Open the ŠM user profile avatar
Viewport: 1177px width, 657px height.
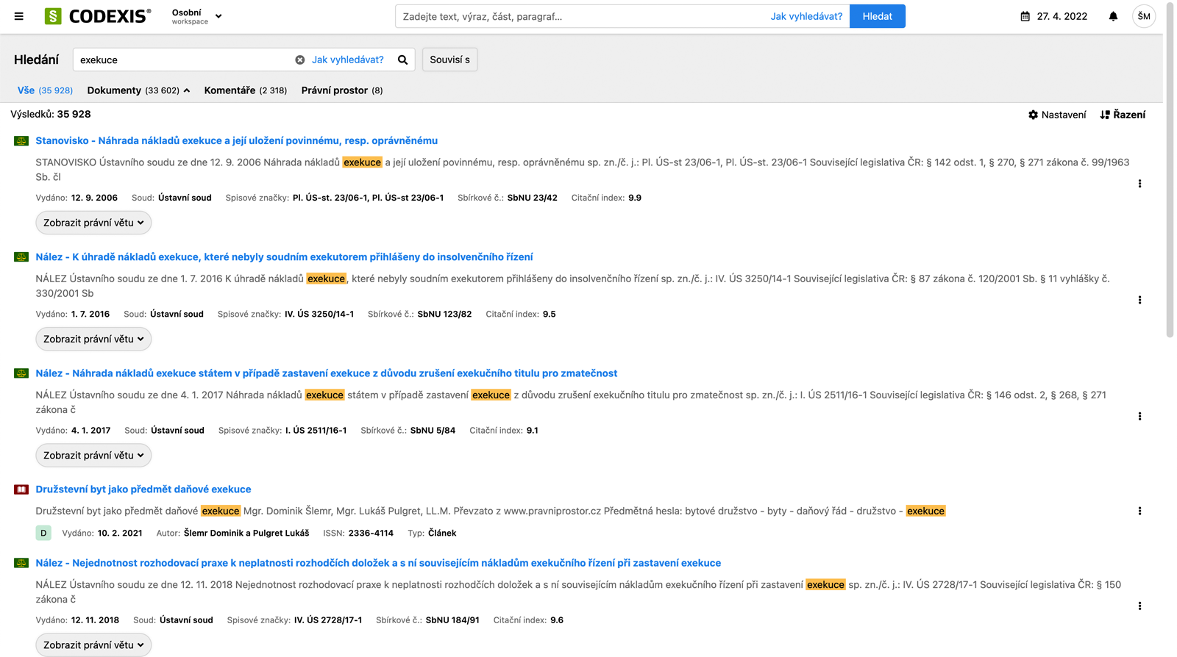1143,16
